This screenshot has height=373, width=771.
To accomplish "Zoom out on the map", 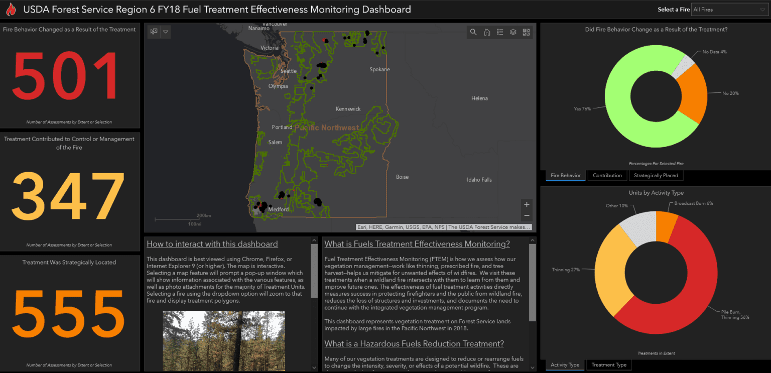I will click(527, 215).
